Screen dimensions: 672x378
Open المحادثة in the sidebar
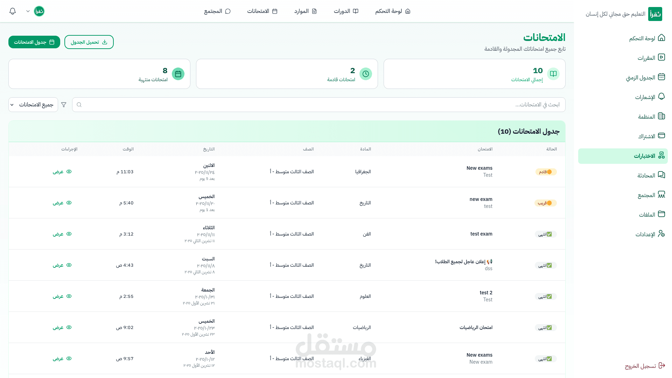[651, 175]
